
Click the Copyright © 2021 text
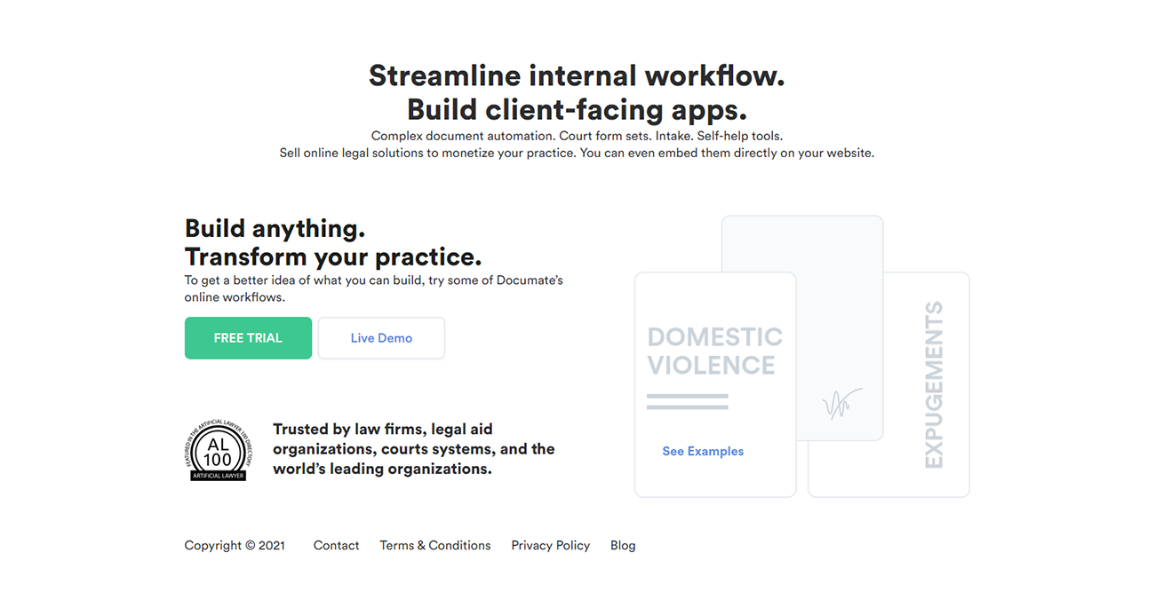(235, 545)
